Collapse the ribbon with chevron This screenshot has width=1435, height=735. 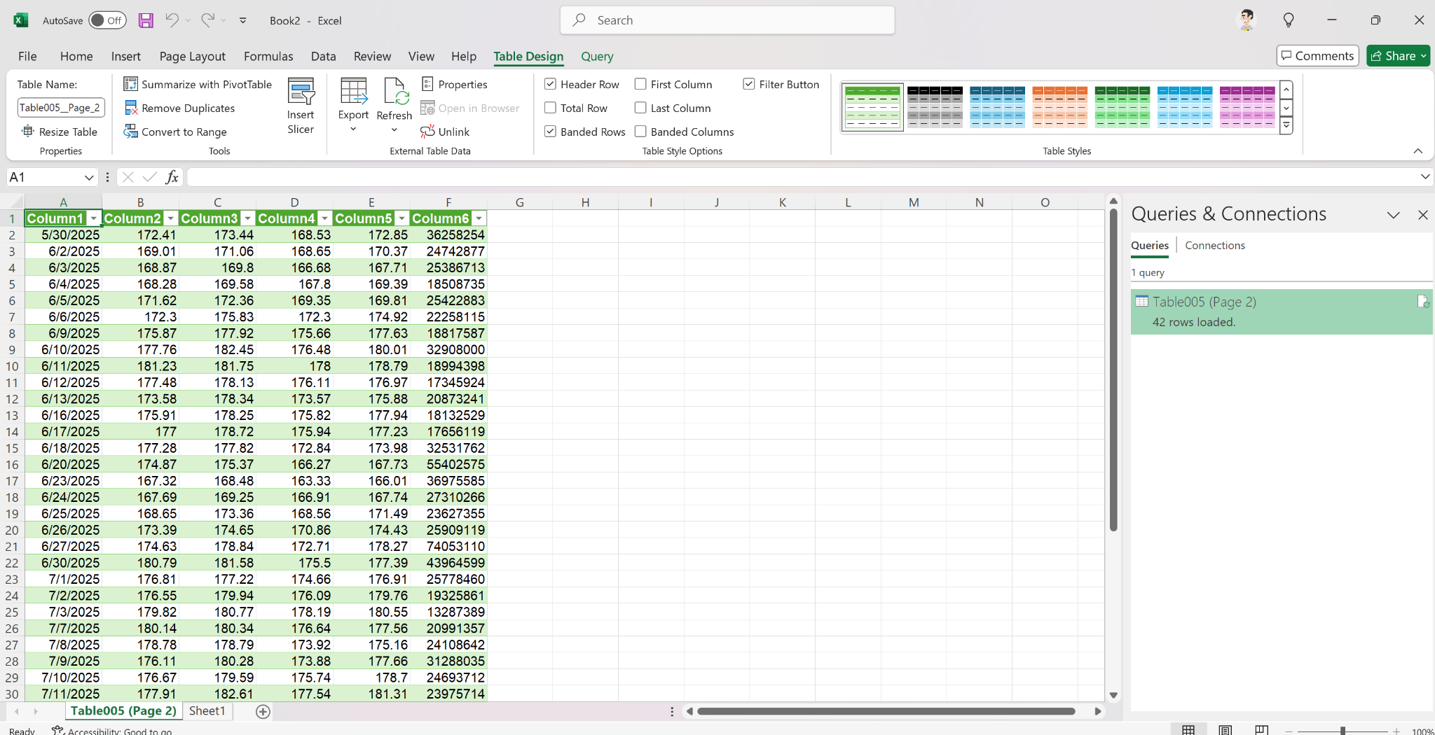[1417, 150]
